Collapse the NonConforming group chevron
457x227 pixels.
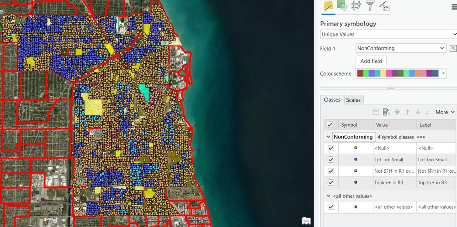coord(329,137)
